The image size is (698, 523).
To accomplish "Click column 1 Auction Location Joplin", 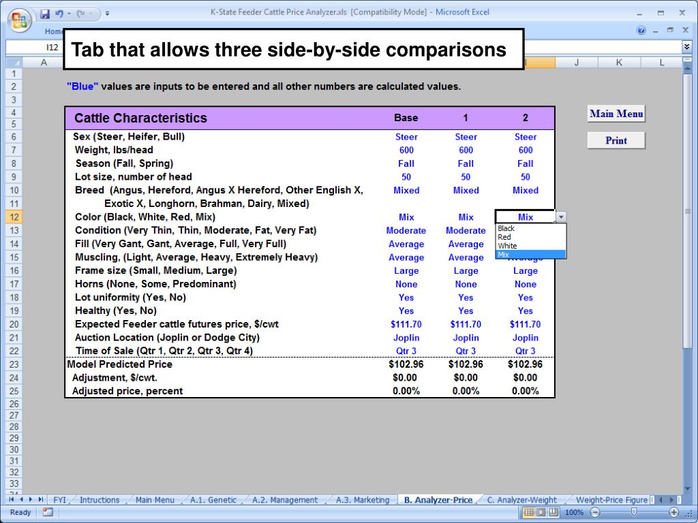I will (x=466, y=338).
